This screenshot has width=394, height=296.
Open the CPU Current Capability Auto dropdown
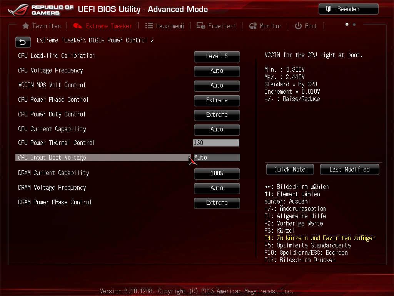[x=217, y=129]
